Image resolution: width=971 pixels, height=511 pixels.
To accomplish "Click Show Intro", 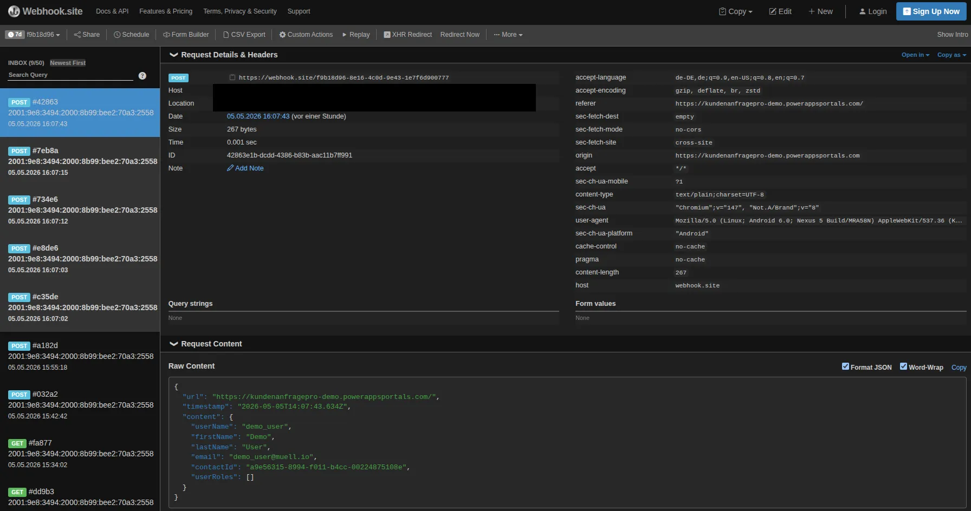I will click(952, 35).
